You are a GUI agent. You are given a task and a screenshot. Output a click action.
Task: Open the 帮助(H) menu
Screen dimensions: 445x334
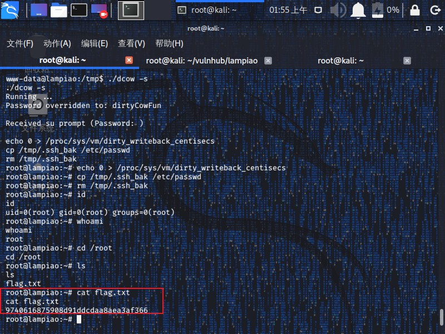pos(169,43)
